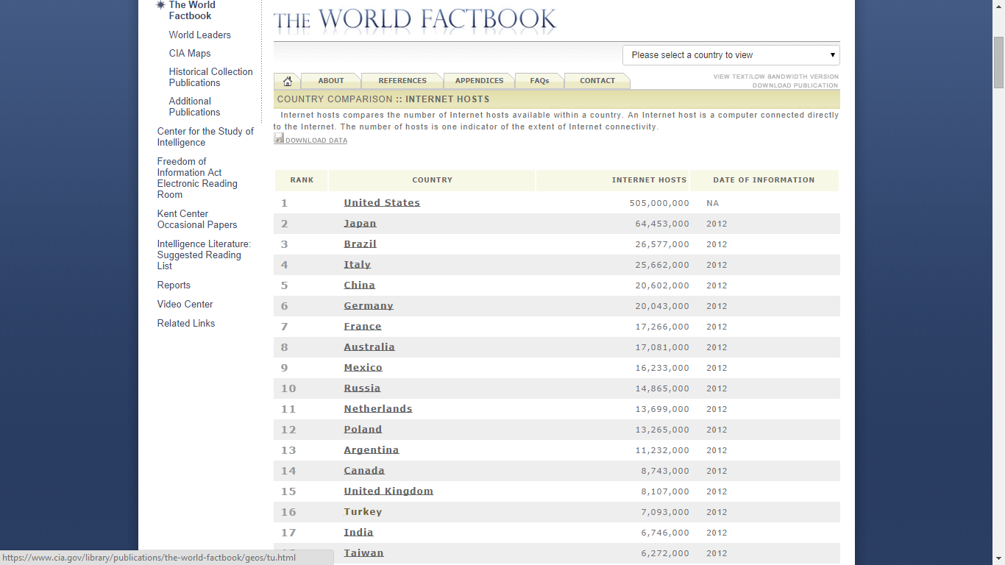Open the Poland country link

[363, 430]
